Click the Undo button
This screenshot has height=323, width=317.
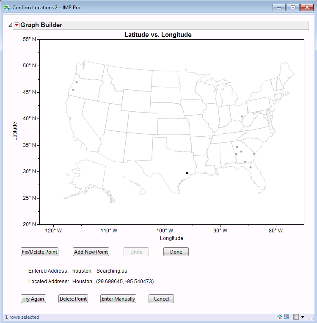click(x=136, y=252)
